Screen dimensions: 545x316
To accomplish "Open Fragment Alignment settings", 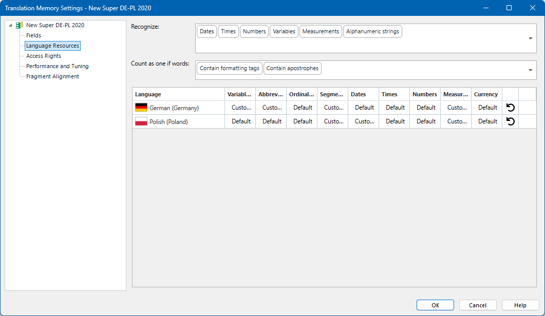I will [x=52, y=76].
